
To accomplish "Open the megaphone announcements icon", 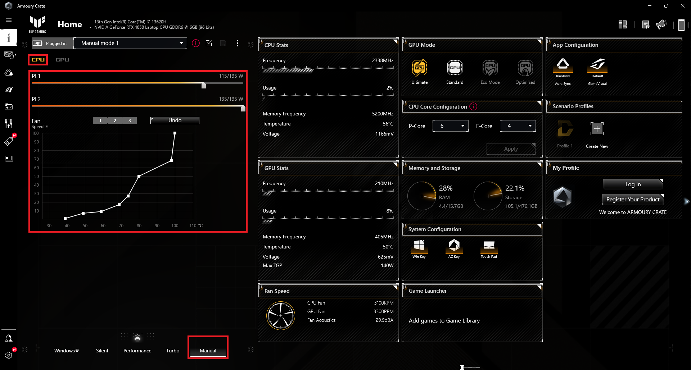I will [x=661, y=24].
